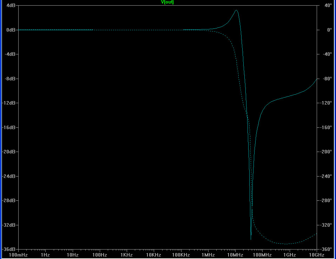336x259 pixels.
Task: Click the -32dB left axis label
Action: point(9,225)
